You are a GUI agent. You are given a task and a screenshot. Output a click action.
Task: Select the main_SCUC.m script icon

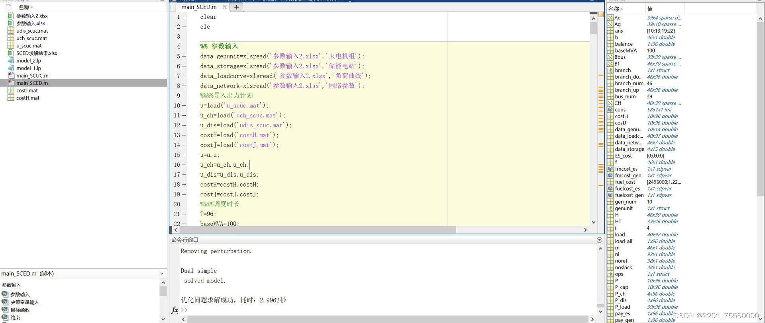11,76
